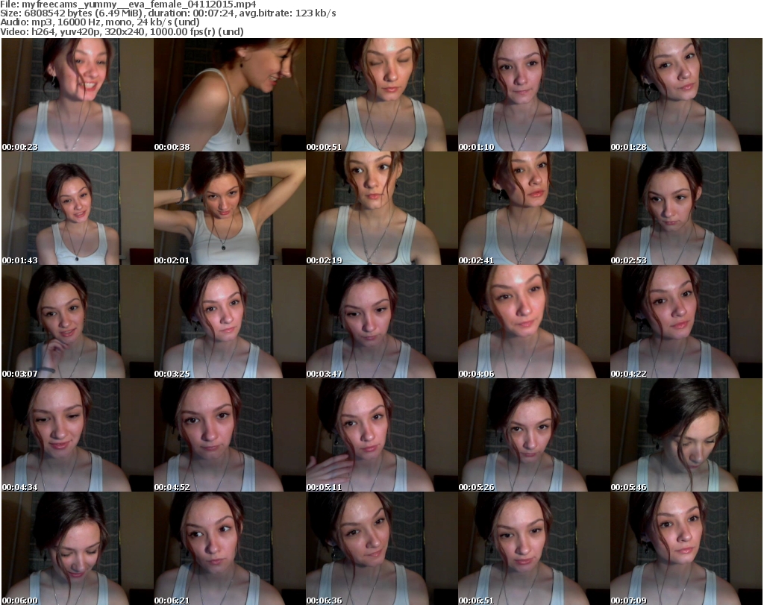
Task: Select the thumbnail timestamped 00:02:41
Action: (x=534, y=208)
